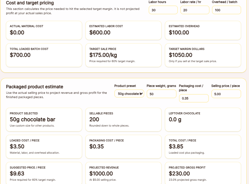Select 'Rounded down to whole pieces' note
Viewport: 249px width, 184px height.
[x=109, y=126]
